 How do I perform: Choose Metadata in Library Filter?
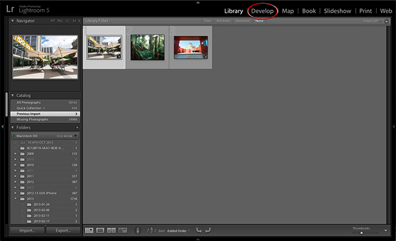click(x=243, y=20)
